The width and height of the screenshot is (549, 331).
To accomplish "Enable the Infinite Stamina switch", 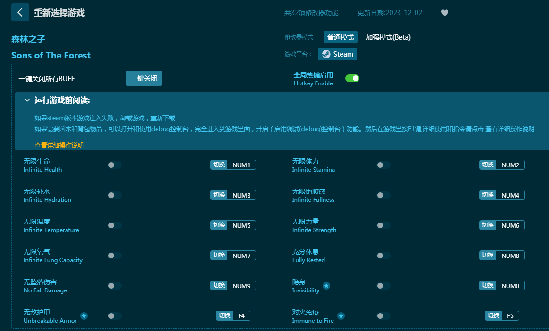I will point(383,165).
